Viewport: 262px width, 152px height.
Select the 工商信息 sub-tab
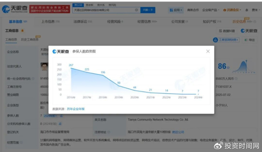click(11, 40)
